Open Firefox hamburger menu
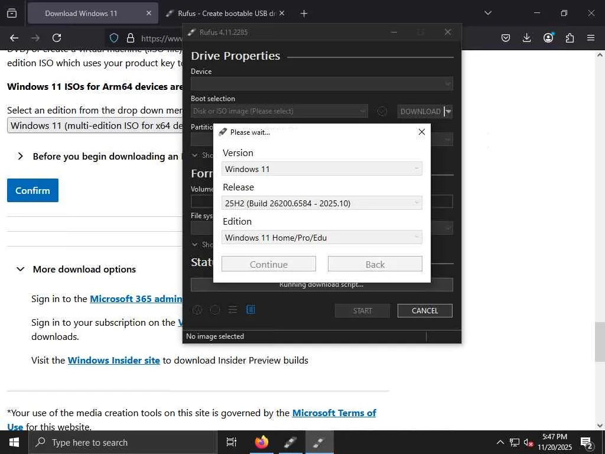 coord(591,38)
